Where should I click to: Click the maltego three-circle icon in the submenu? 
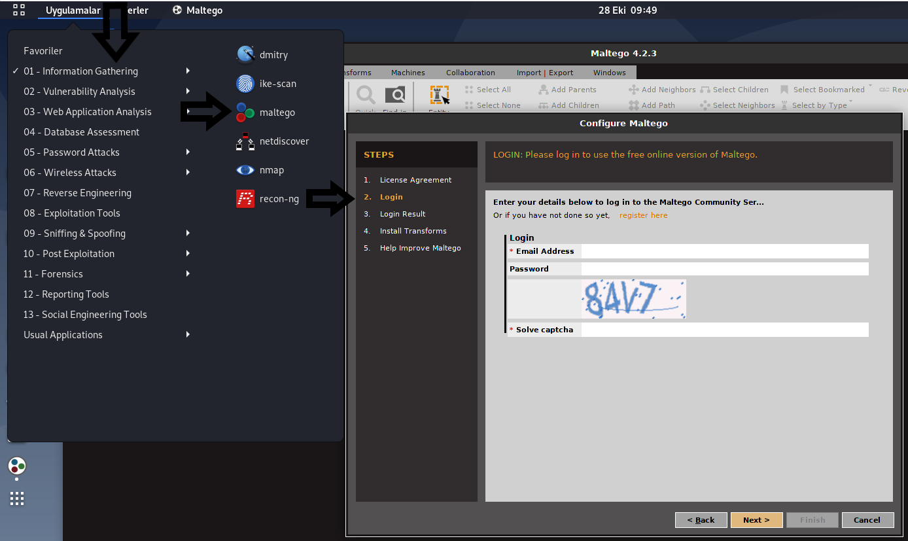click(x=245, y=113)
